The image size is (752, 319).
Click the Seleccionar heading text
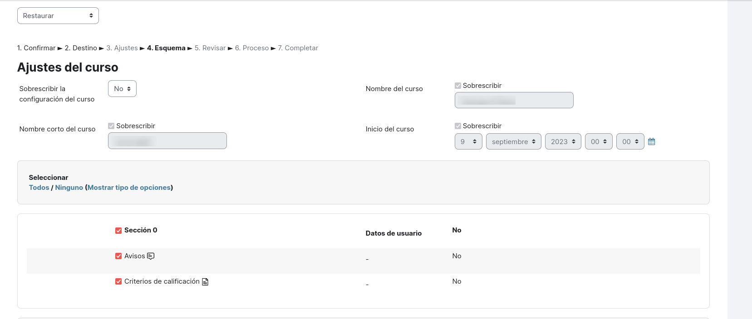coord(49,178)
